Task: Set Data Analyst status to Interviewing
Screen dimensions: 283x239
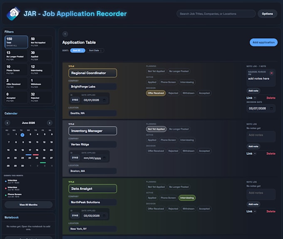Action: [x=187, y=198]
